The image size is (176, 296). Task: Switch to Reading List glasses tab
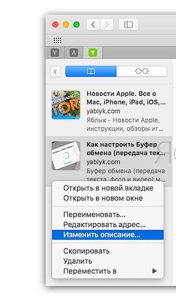coord(142,72)
